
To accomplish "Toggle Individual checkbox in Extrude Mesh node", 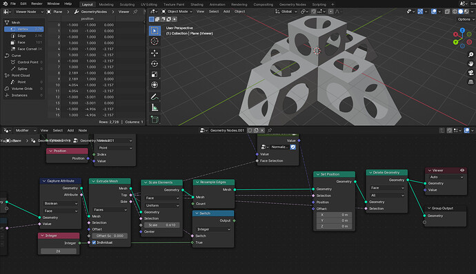I will 94,242.
